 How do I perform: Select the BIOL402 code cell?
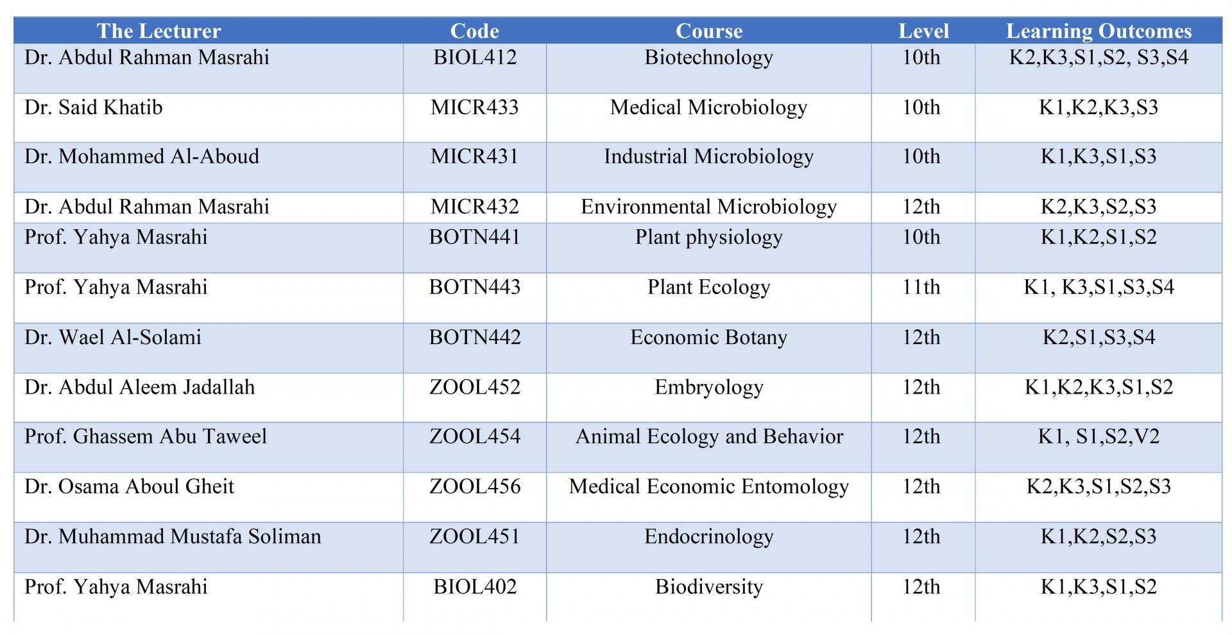tap(474, 587)
